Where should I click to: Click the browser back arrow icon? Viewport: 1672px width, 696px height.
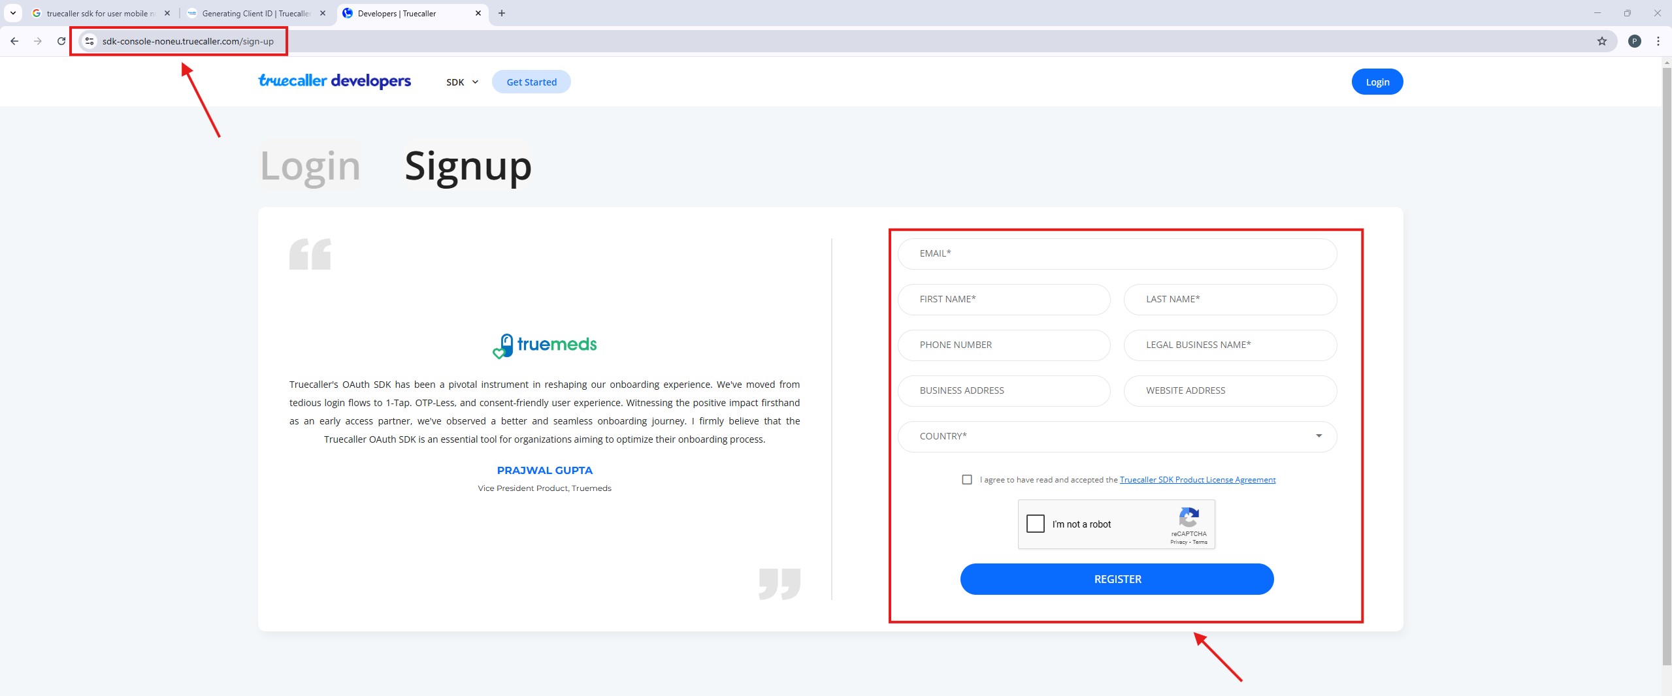[14, 41]
